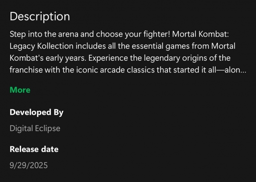The width and height of the screenshot is (256, 182).
Task: Click the words "started it all" in description
Action: (x=195, y=70)
